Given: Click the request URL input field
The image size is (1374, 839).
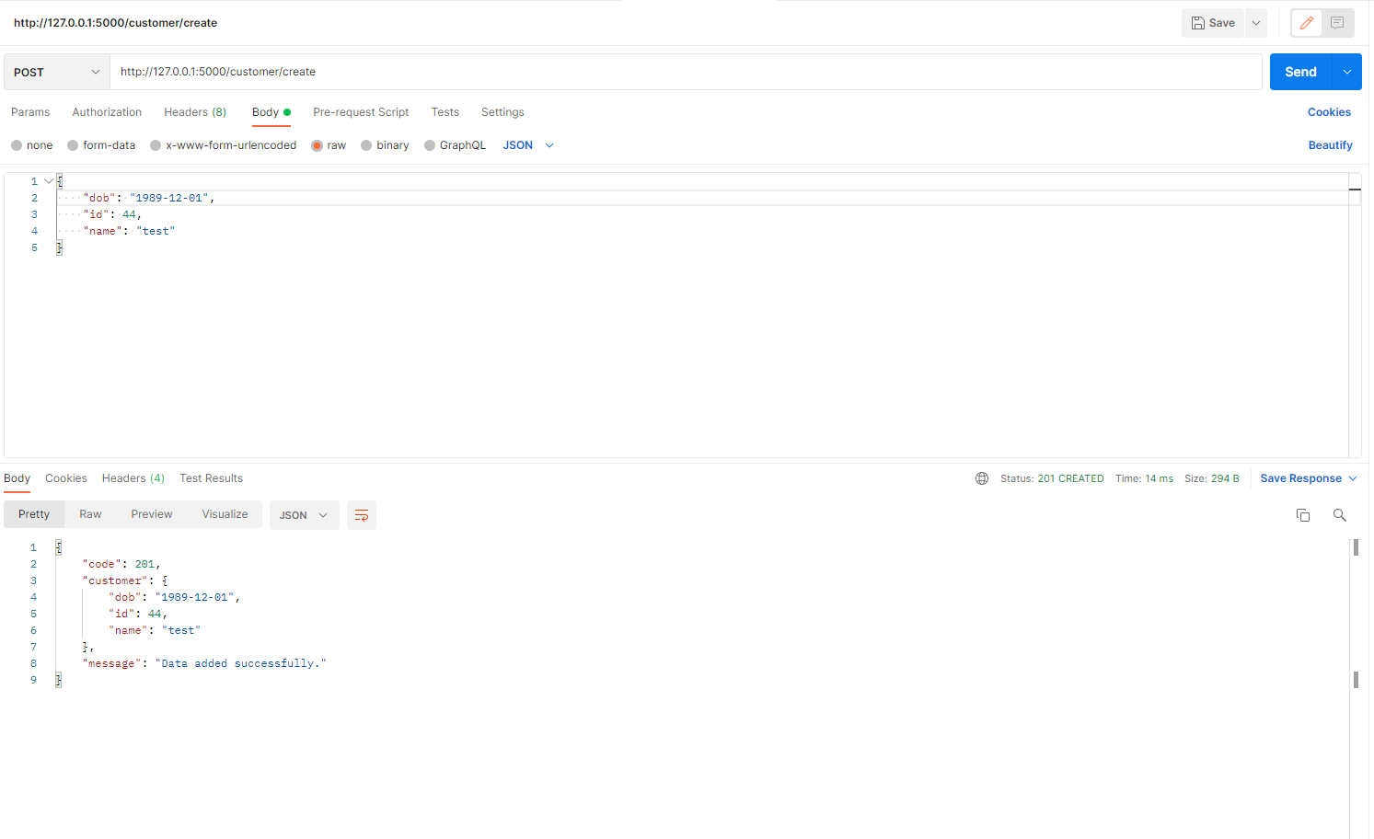Looking at the screenshot, I should point(686,72).
